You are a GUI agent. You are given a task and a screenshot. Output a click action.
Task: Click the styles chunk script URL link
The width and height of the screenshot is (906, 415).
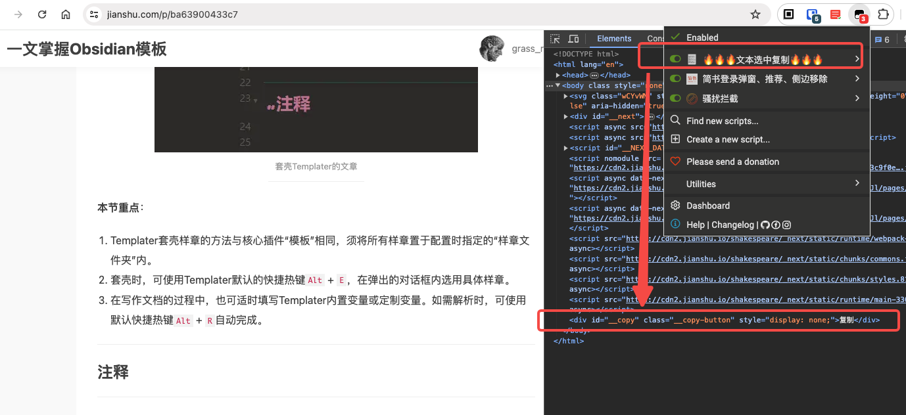[x=765, y=279]
